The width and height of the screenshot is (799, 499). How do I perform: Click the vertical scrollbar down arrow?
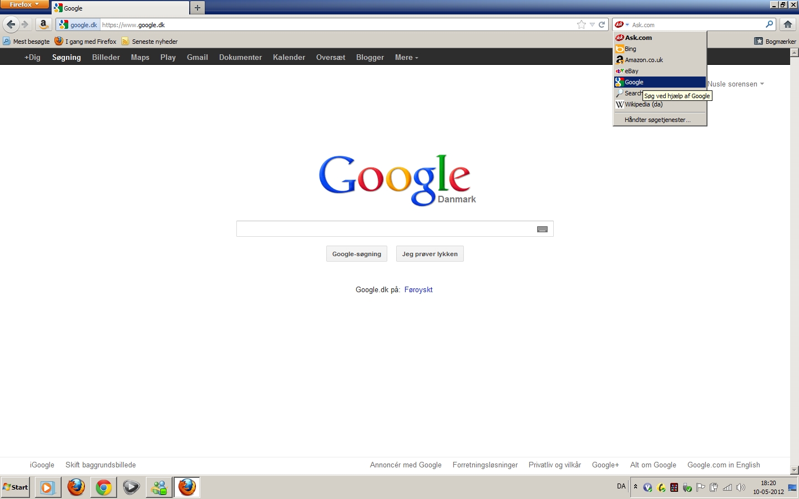(x=794, y=470)
